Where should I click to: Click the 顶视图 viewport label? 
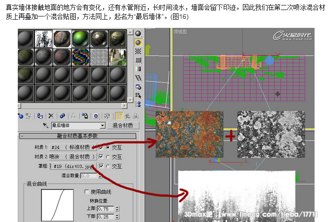[180, 32]
